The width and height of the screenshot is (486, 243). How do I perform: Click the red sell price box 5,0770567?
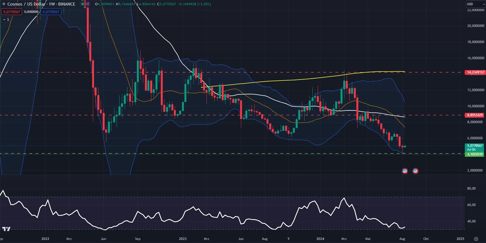[12, 12]
